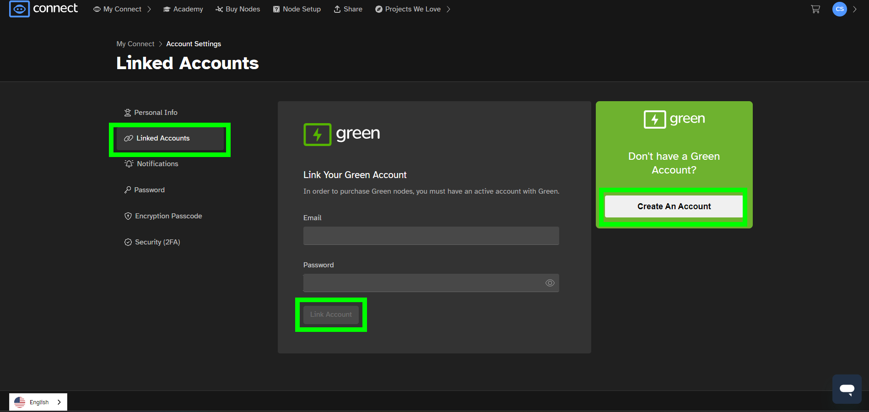Open the shopping cart
Viewport: 869px width, 412px height.
click(x=815, y=9)
